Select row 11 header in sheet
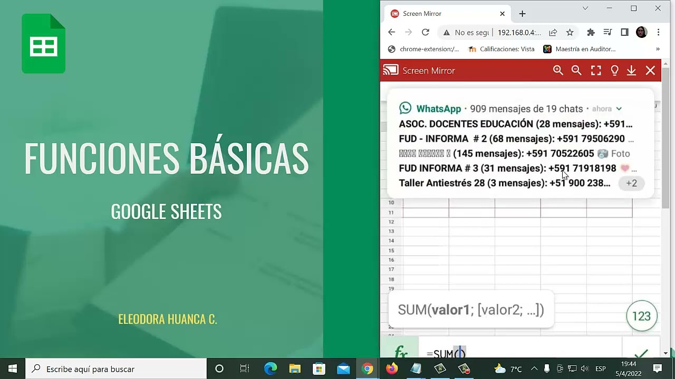The image size is (675, 379). [x=391, y=213]
